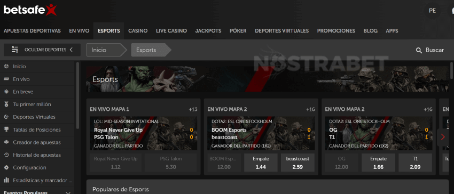The width and height of the screenshot is (454, 194).
Task: Collapse the Eventos Populares section
Action: click(68, 193)
